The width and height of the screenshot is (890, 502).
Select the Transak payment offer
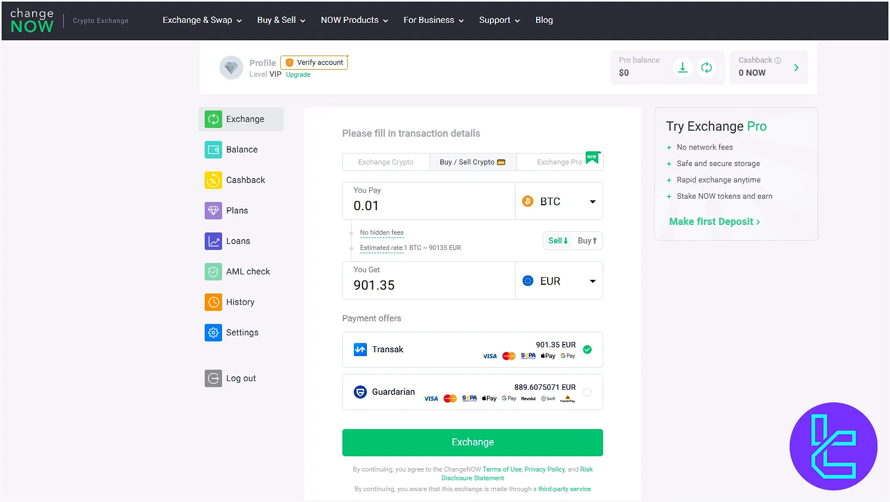tap(472, 350)
